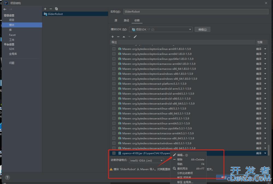This screenshot has width=273, height=184.
Task: Open 项目 in the left settings list
Action: pos(12,20)
